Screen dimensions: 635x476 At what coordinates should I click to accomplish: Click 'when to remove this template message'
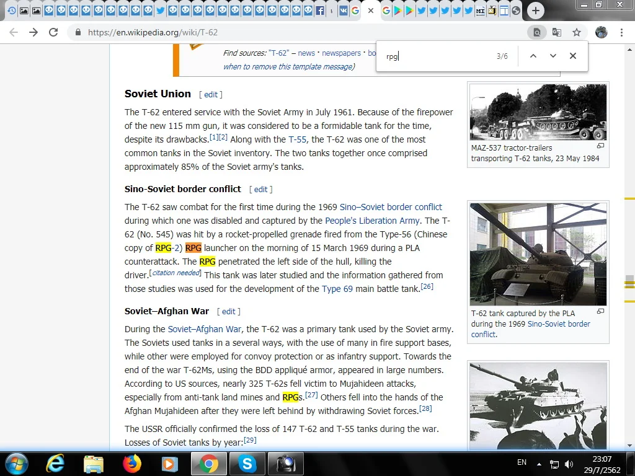[x=288, y=67]
